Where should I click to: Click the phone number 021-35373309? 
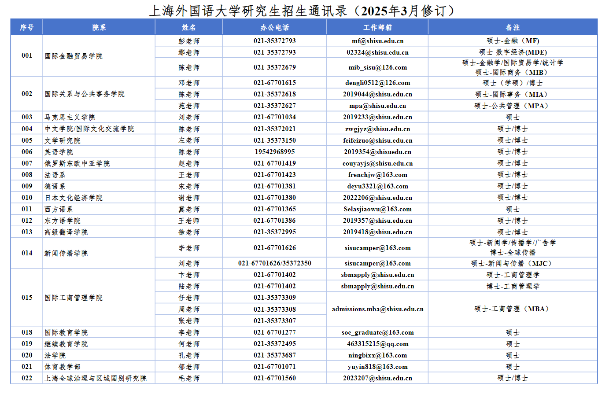tap(274, 298)
